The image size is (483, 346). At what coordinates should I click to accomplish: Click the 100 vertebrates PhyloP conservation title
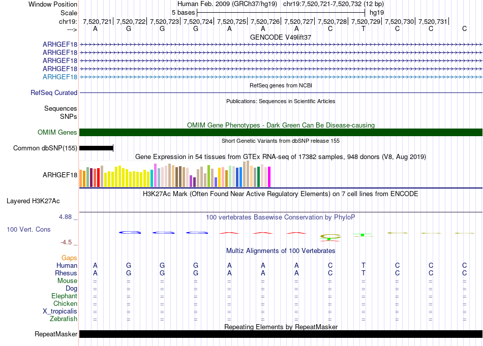coord(280,217)
